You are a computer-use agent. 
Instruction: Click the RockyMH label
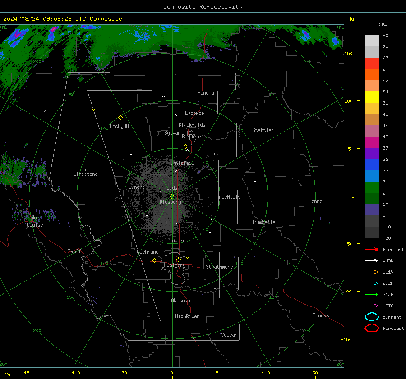point(119,126)
